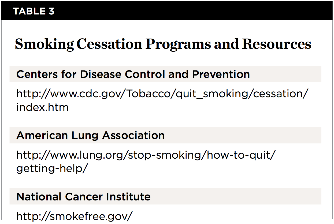The height and width of the screenshot is (224, 334).
Task: Select the Centers for Disease Control heading row
Action: pos(165,74)
